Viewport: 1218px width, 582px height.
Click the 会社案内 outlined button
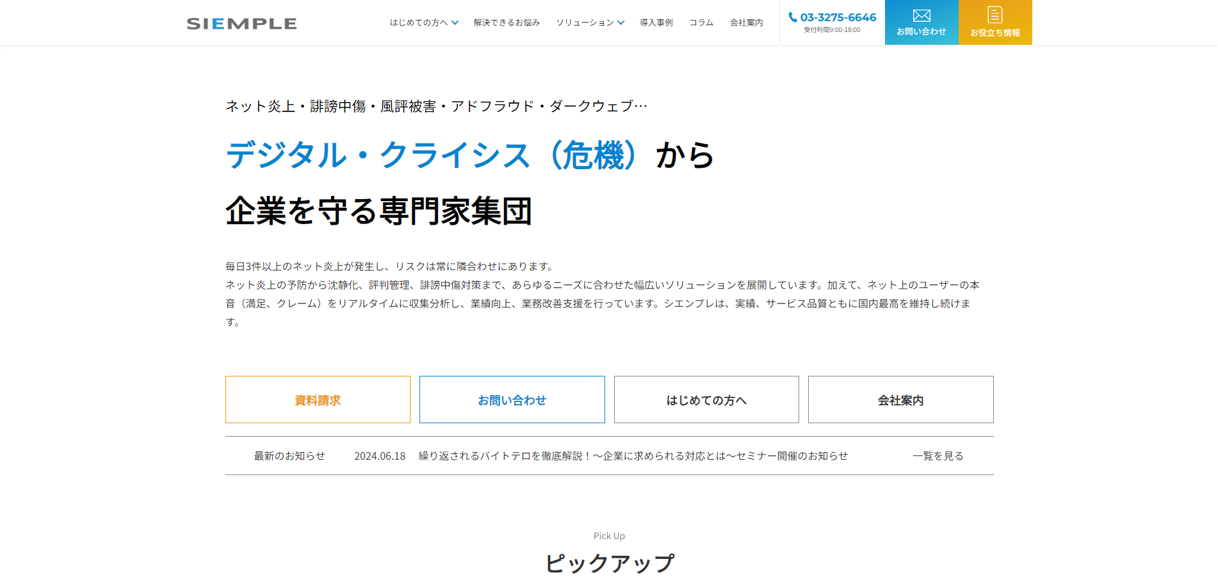tap(901, 400)
